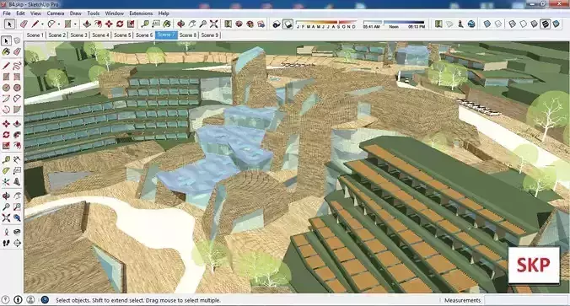The width and height of the screenshot is (570, 306).
Task: Switch to the Scene 5 tab
Action: tap(122, 35)
